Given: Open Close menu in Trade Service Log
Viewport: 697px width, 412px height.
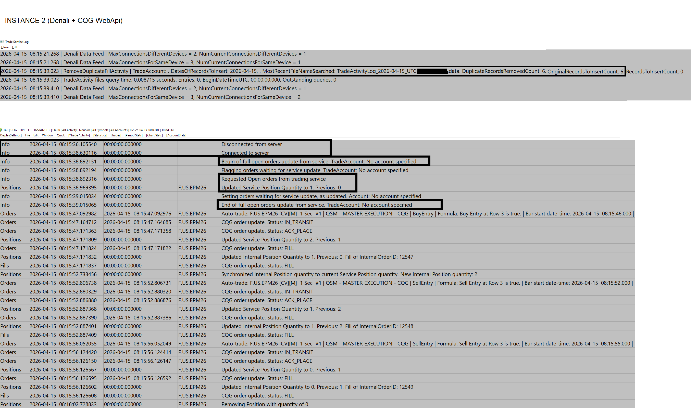Looking at the screenshot, I should 5,47.
